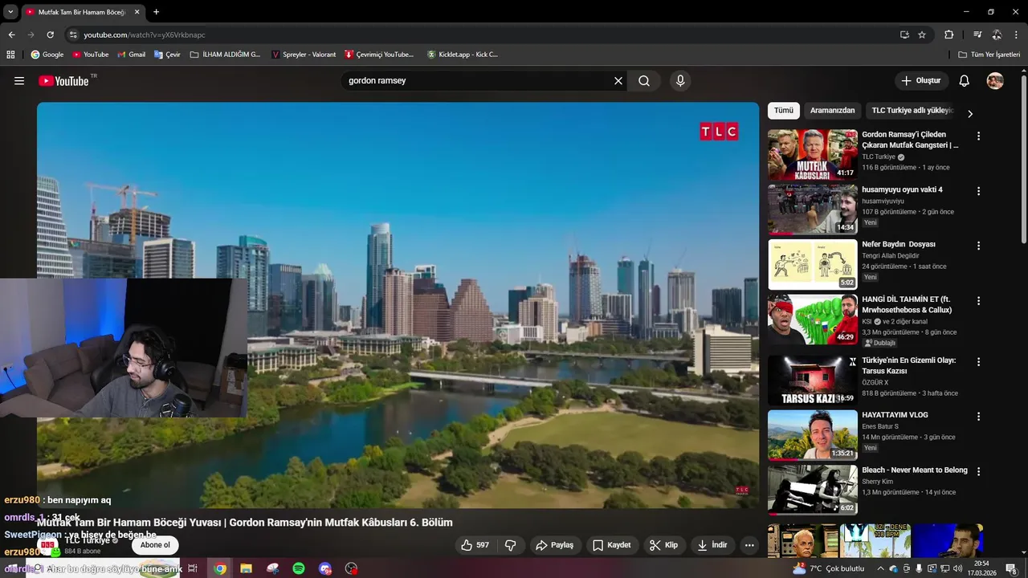
Task: Like the video with thumbs up
Action: click(x=475, y=545)
